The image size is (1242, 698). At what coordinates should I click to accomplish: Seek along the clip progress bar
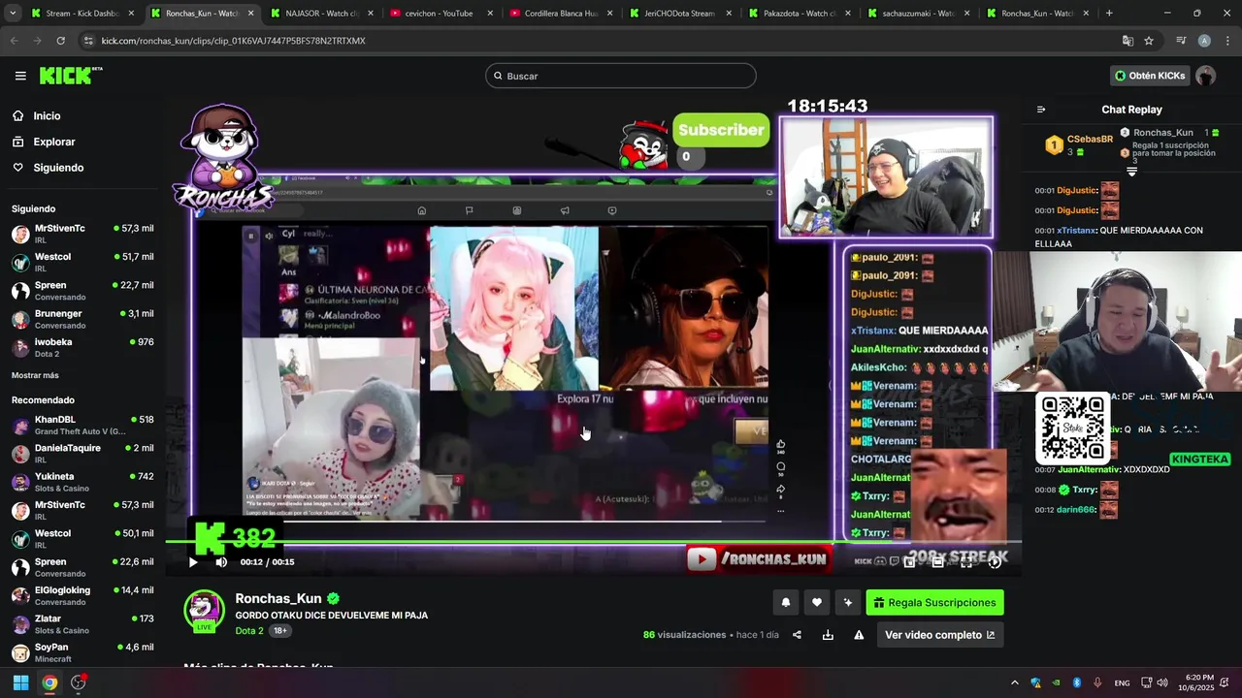click(593, 542)
